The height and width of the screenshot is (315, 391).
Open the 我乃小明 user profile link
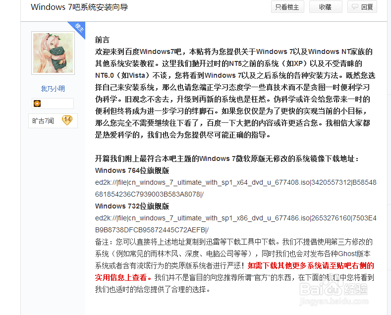(x=53, y=89)
